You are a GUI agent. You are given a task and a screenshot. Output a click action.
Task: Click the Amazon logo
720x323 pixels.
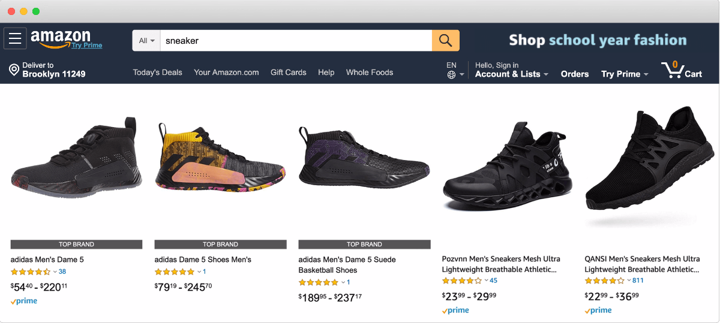click(x=61, y=37)
